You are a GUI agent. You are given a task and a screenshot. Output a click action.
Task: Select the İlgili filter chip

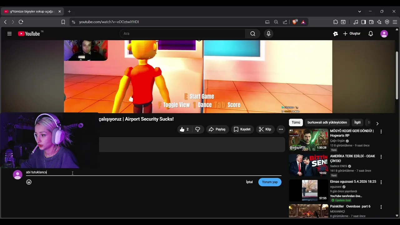(x=357, y=122)
